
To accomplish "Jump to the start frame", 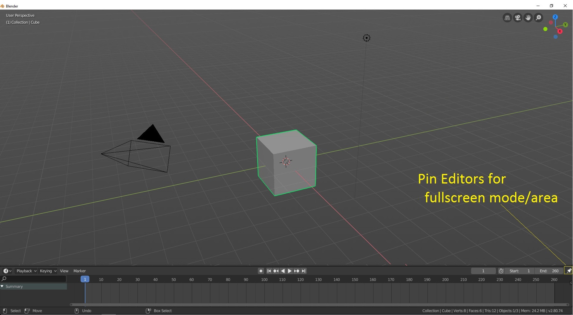I will [269, 271].
